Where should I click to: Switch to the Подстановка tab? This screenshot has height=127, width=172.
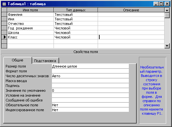pos(45,61)
